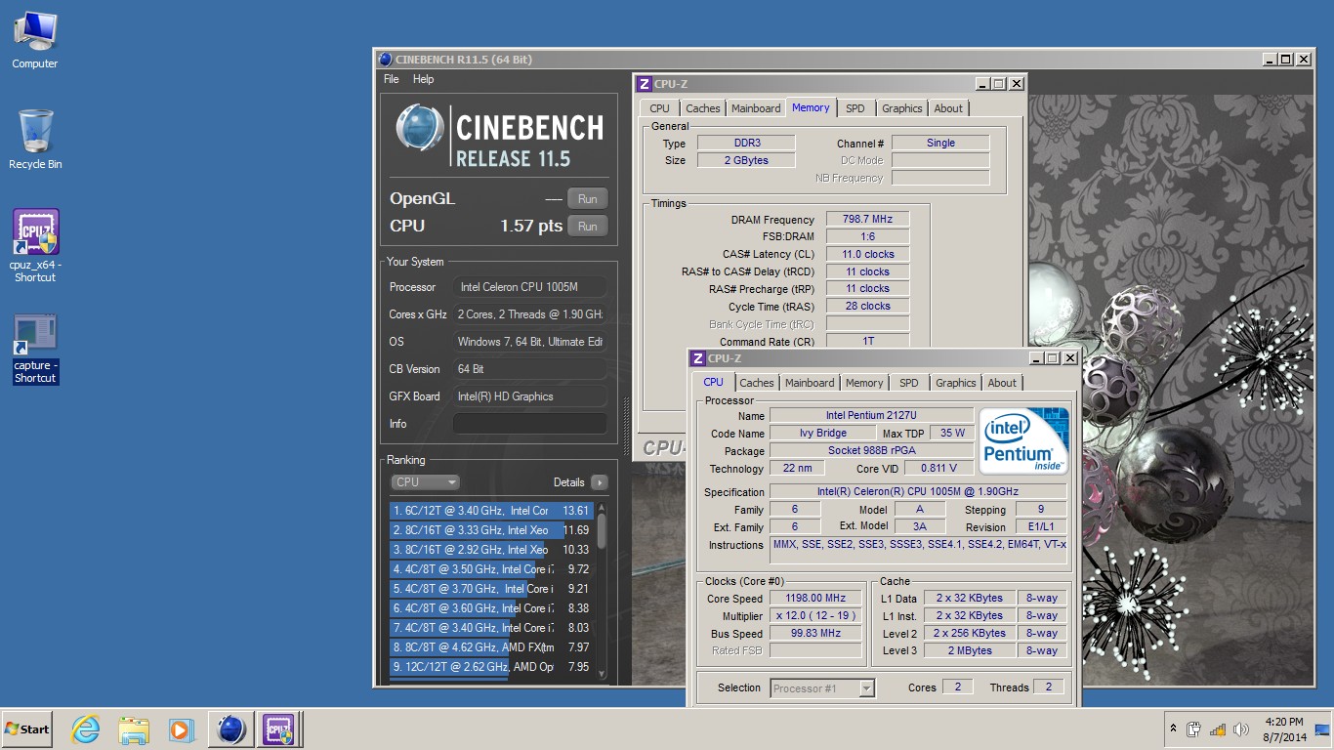Open Windows Explorer folder from taskbar
Viewport: 1334px width, 750px height.
click(x=133, y=729)
